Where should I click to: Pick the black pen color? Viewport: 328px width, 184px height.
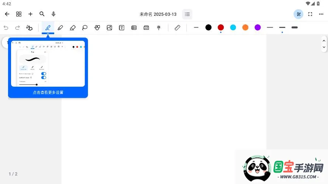[x=208, y=27]
